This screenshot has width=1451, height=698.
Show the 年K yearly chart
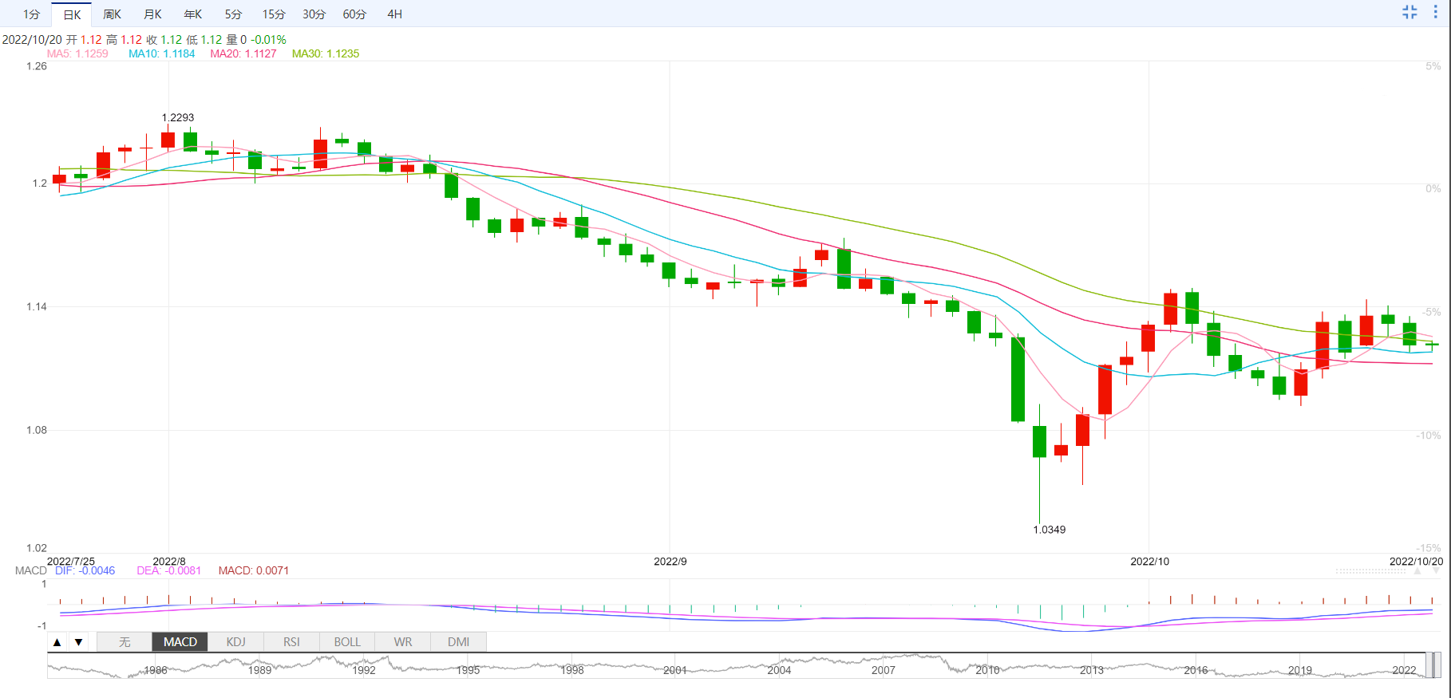[x=193, y=14]
